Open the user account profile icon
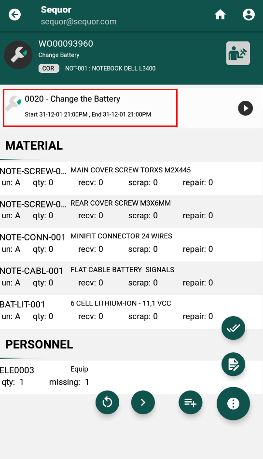This screenshot has width=263, height=459. point(249,14)
